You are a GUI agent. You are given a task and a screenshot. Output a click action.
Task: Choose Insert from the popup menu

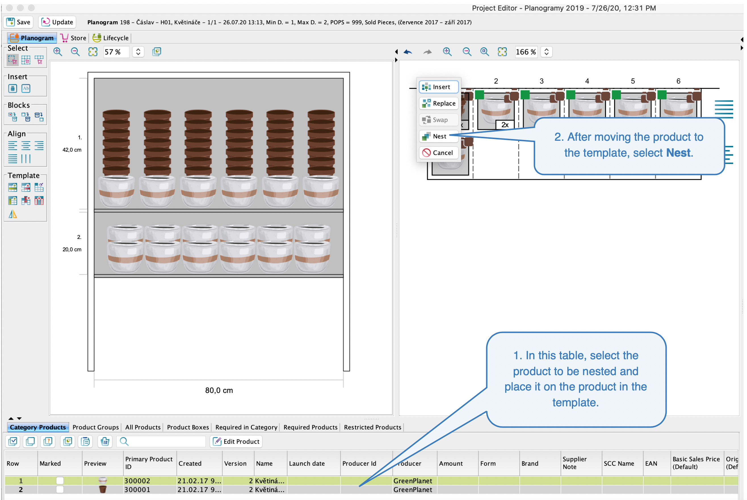click(x=439, y=87)
